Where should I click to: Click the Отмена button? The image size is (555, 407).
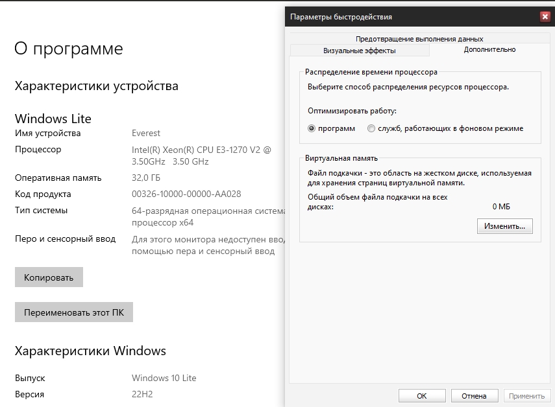pyautogui.click(x=474, y=396)
